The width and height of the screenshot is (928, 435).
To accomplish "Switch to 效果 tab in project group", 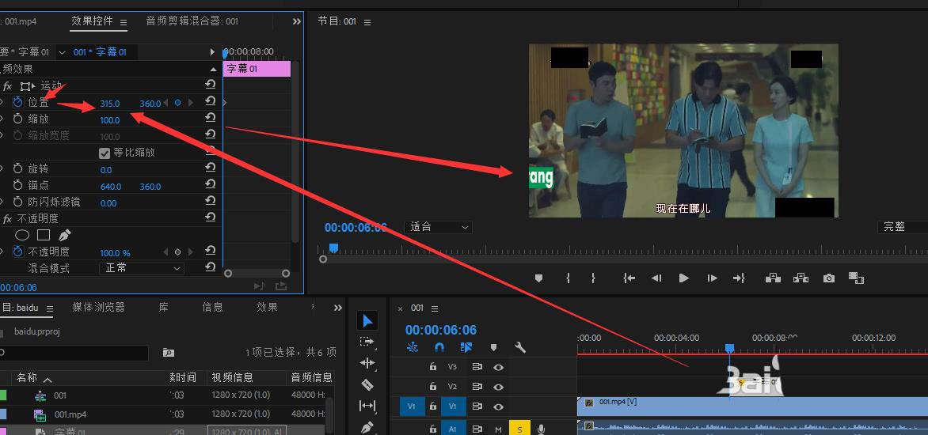I will 267,308.
